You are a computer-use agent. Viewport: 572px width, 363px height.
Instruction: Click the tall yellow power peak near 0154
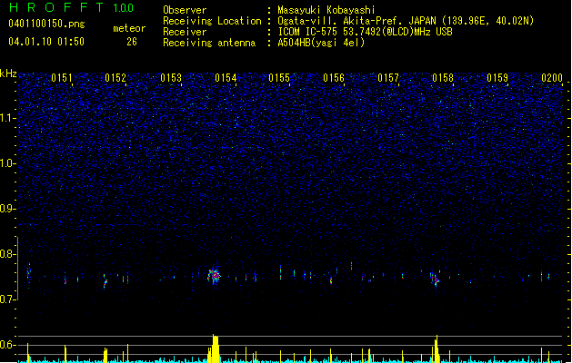216,348
